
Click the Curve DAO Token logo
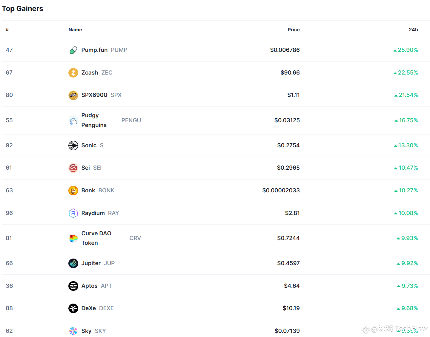pos(73,238)
